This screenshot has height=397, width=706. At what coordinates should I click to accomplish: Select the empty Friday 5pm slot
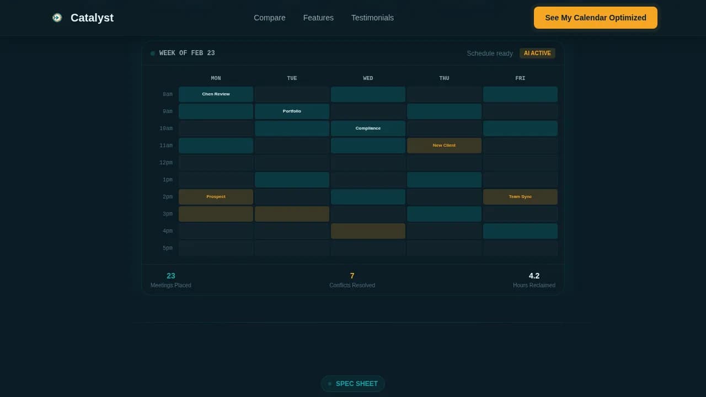[520, 248]
